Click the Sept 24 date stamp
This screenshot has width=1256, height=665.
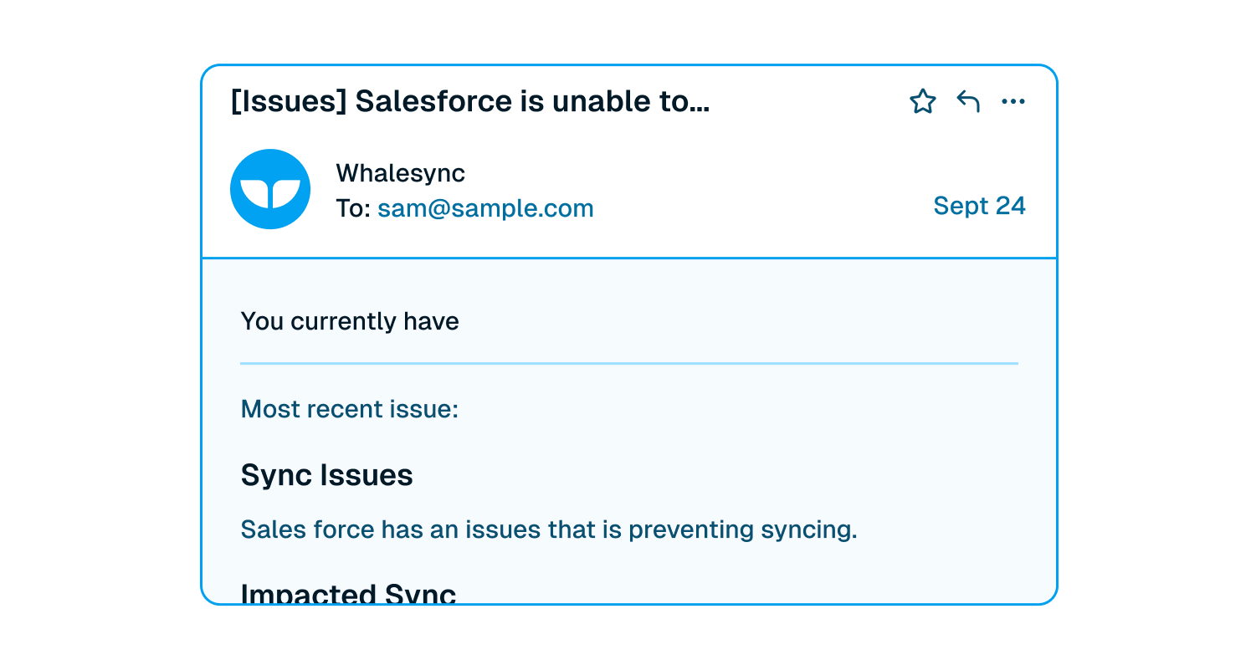(x=979, y=206)
